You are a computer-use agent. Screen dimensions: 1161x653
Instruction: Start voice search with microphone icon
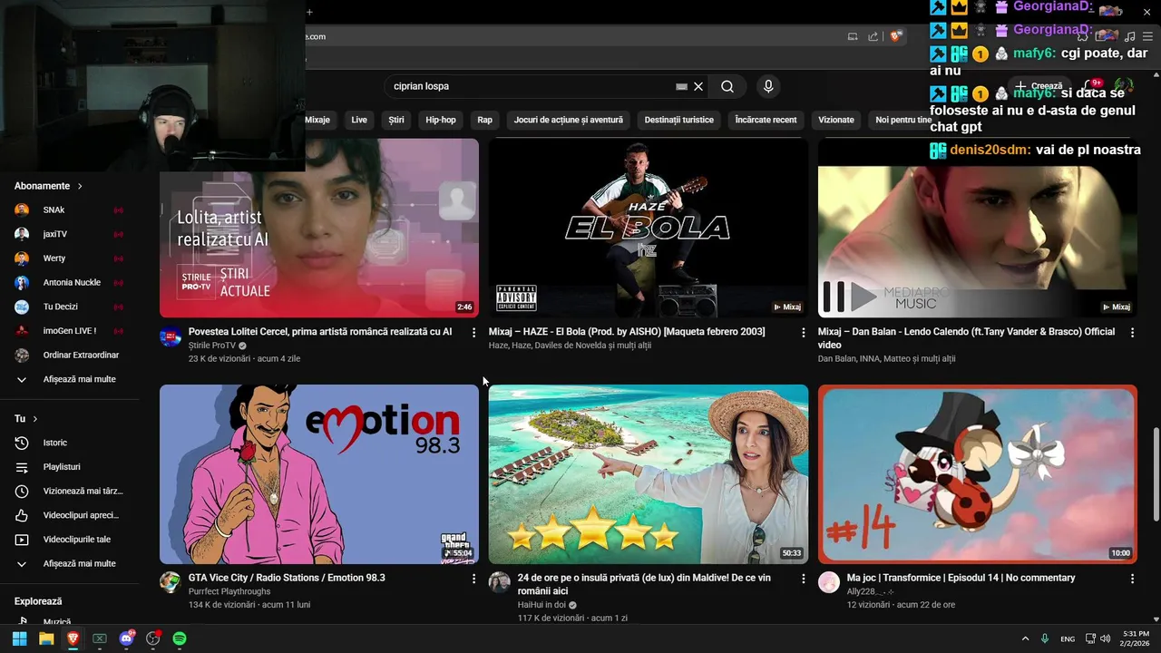(x=768, y=86)
